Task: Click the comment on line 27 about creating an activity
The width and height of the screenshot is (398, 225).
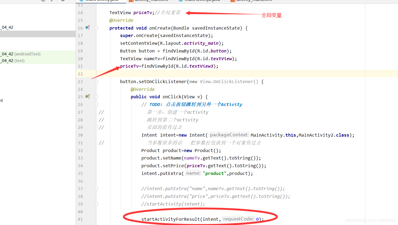Action: [178, 112]
